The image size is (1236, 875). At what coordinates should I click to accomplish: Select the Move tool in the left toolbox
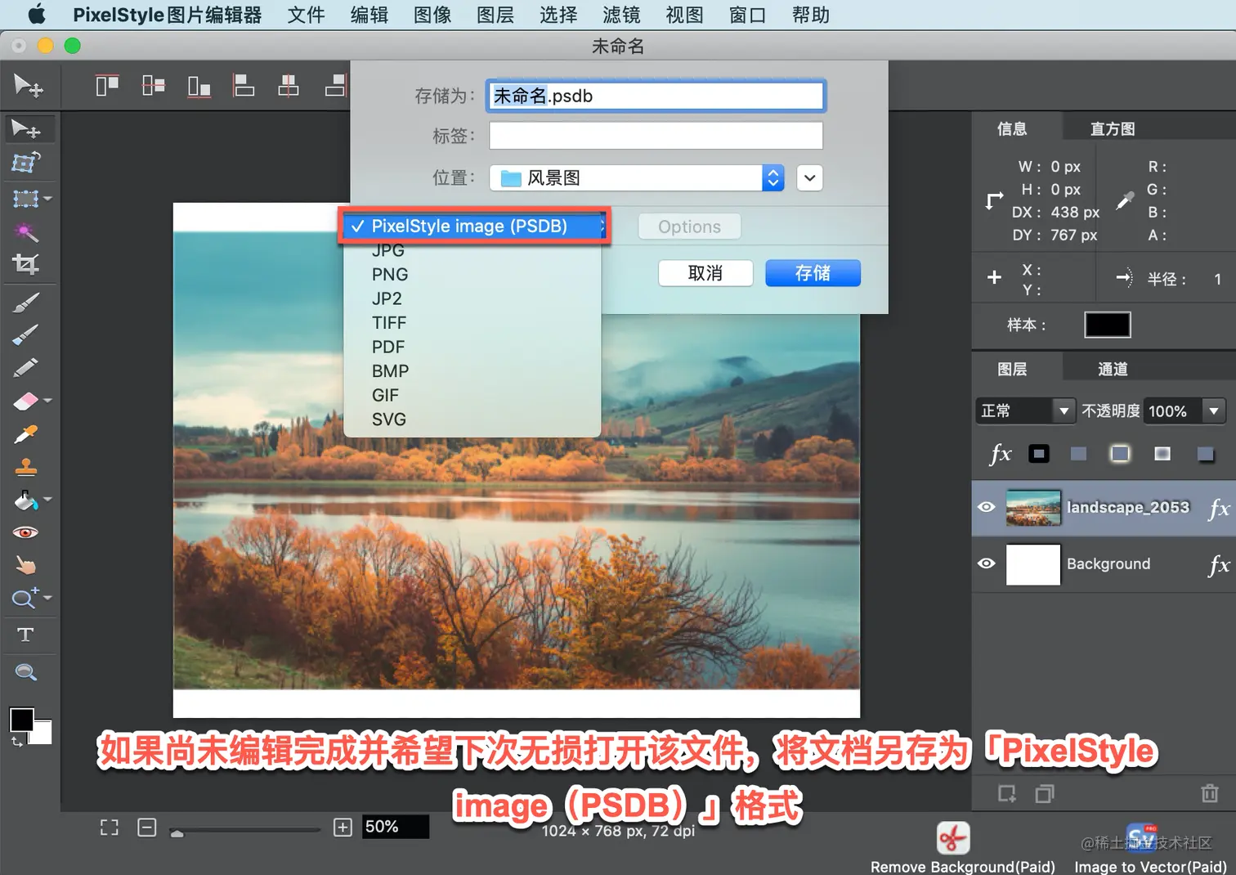click(26, 129)
